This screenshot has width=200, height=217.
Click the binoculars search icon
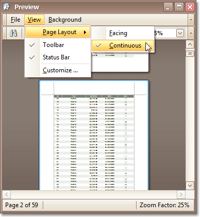(x=13, y=33)
